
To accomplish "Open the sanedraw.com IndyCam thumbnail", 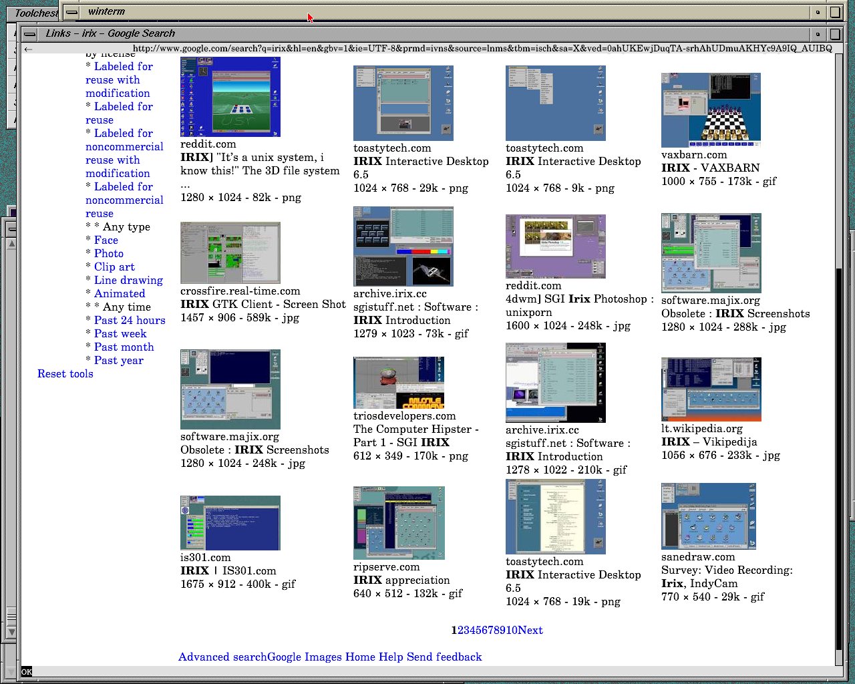I will coord(708,516).
